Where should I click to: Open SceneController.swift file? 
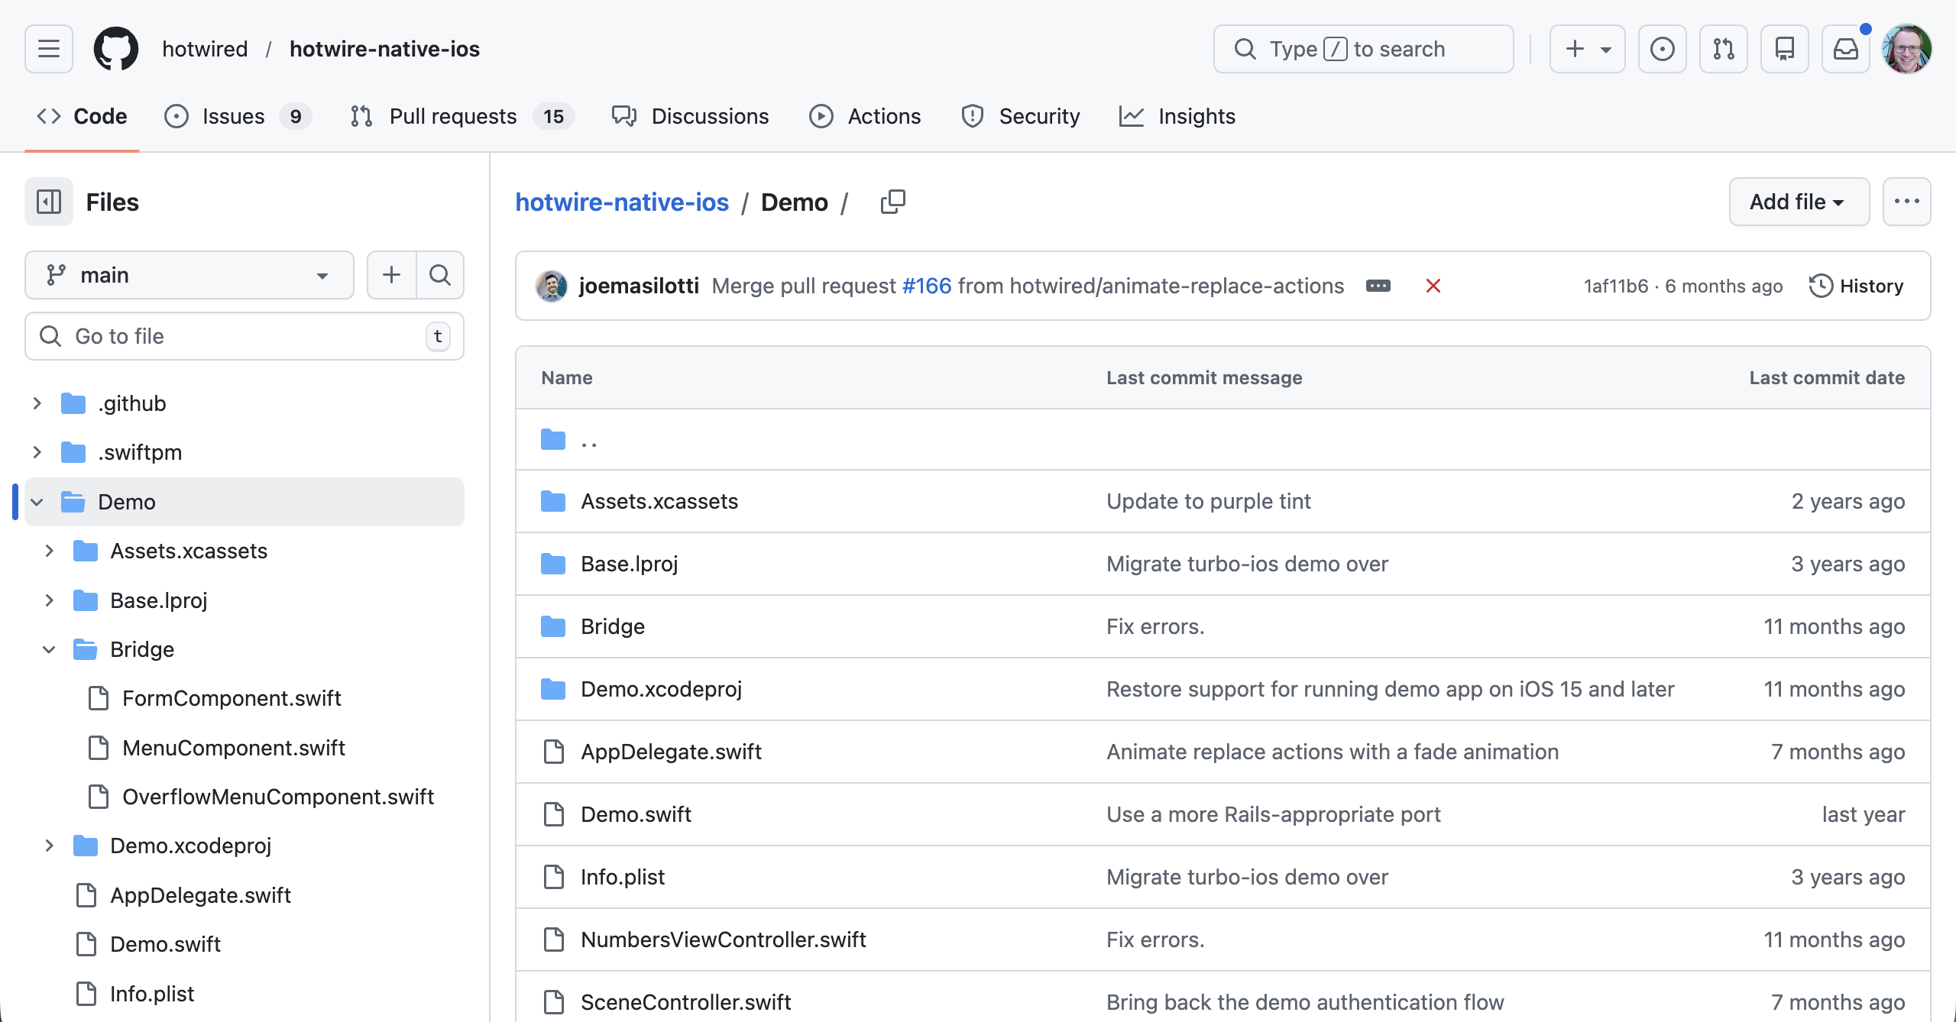pyautogui.click(x=685, y=1002)
